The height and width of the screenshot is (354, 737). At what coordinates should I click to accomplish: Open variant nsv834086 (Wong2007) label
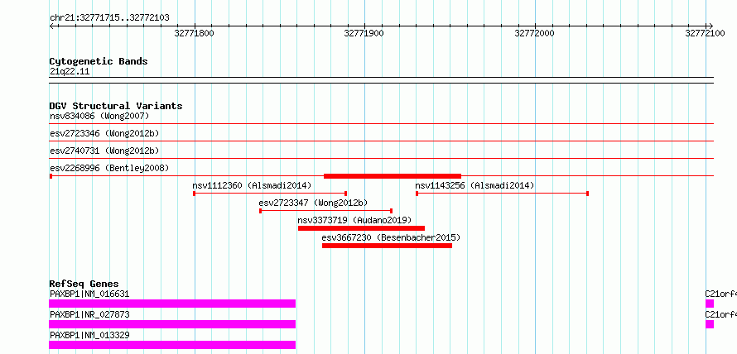point(99,116)
